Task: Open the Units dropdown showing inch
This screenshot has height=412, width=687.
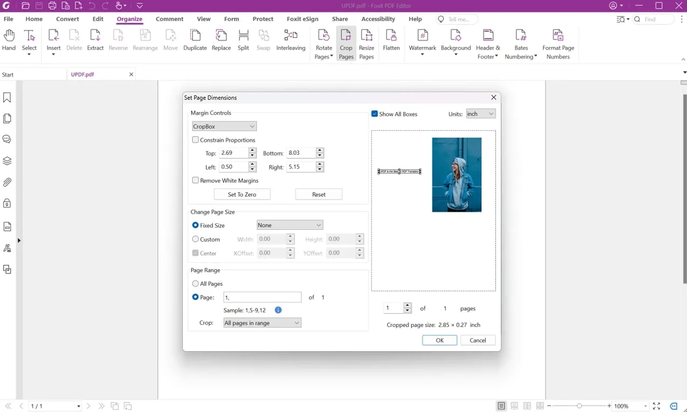Action: 480,114
